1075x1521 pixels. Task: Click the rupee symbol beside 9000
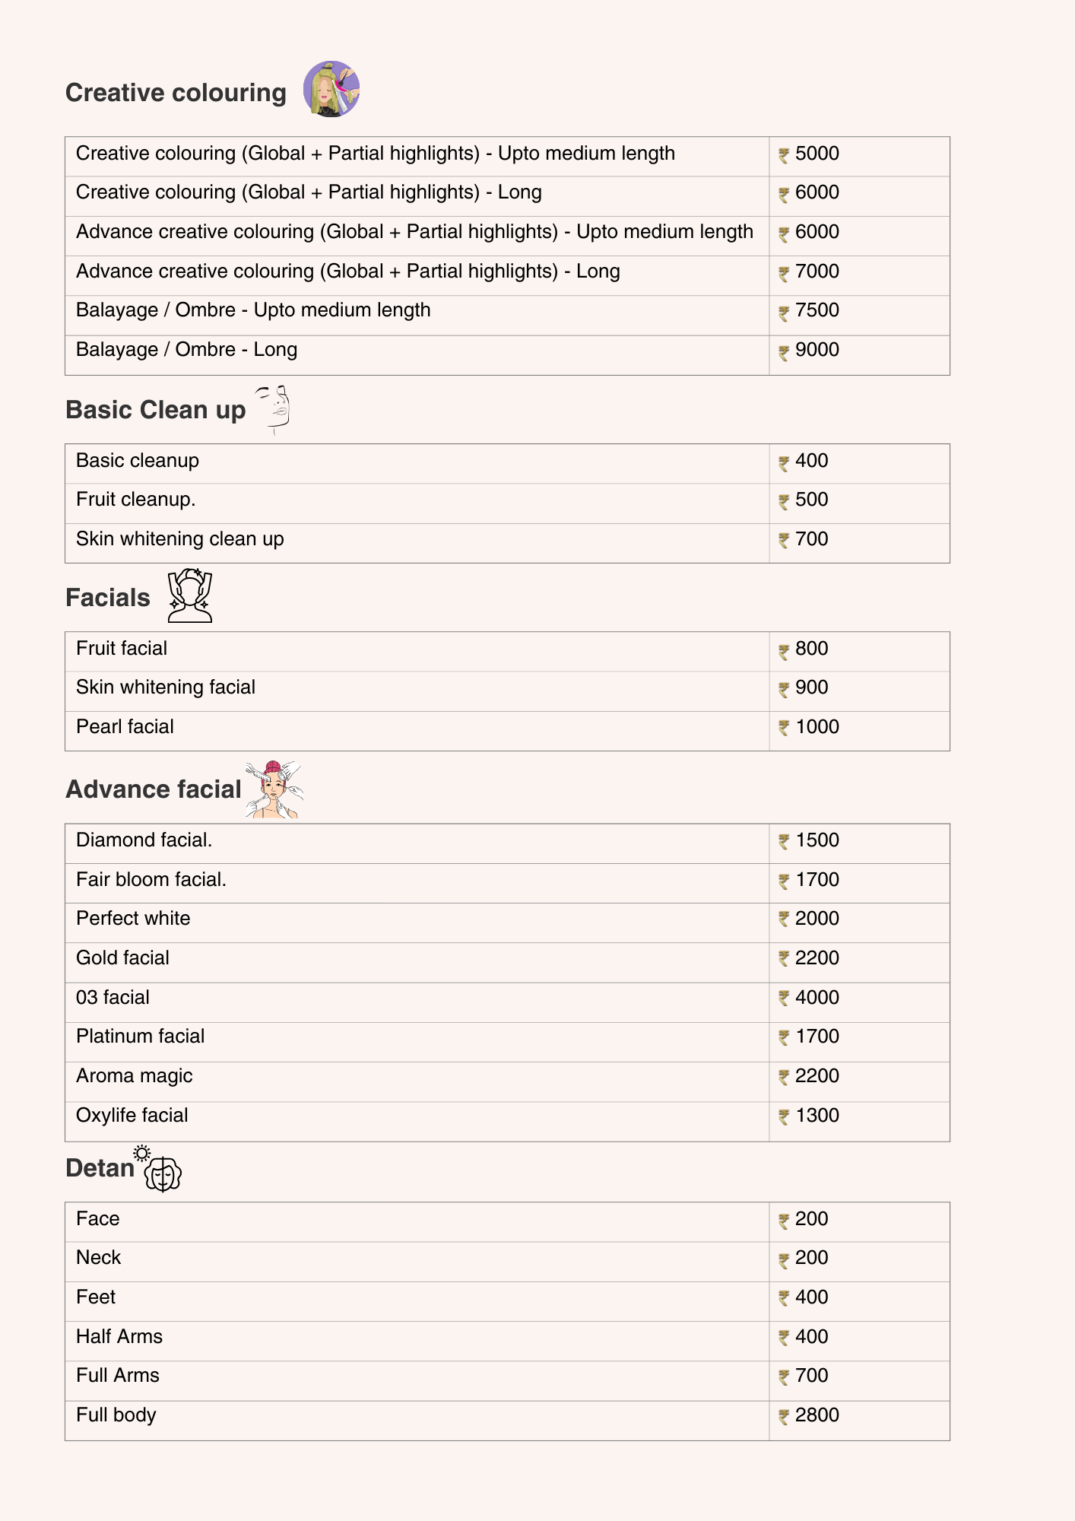click(784, 351)
